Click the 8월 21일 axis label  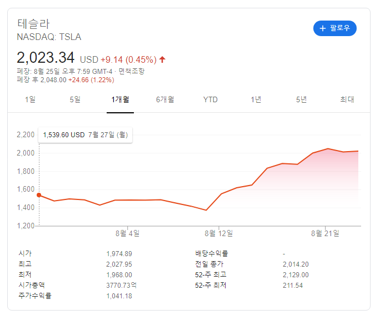[x=325, y=233]
